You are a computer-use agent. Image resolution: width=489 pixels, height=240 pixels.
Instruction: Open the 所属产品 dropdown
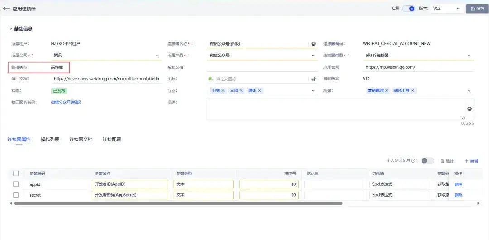pos(262,56)
